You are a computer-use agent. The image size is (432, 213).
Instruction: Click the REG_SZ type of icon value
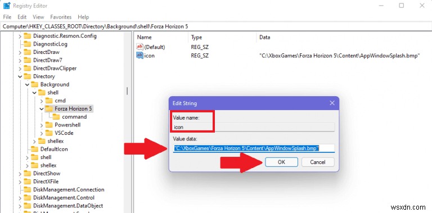(200, 56)
